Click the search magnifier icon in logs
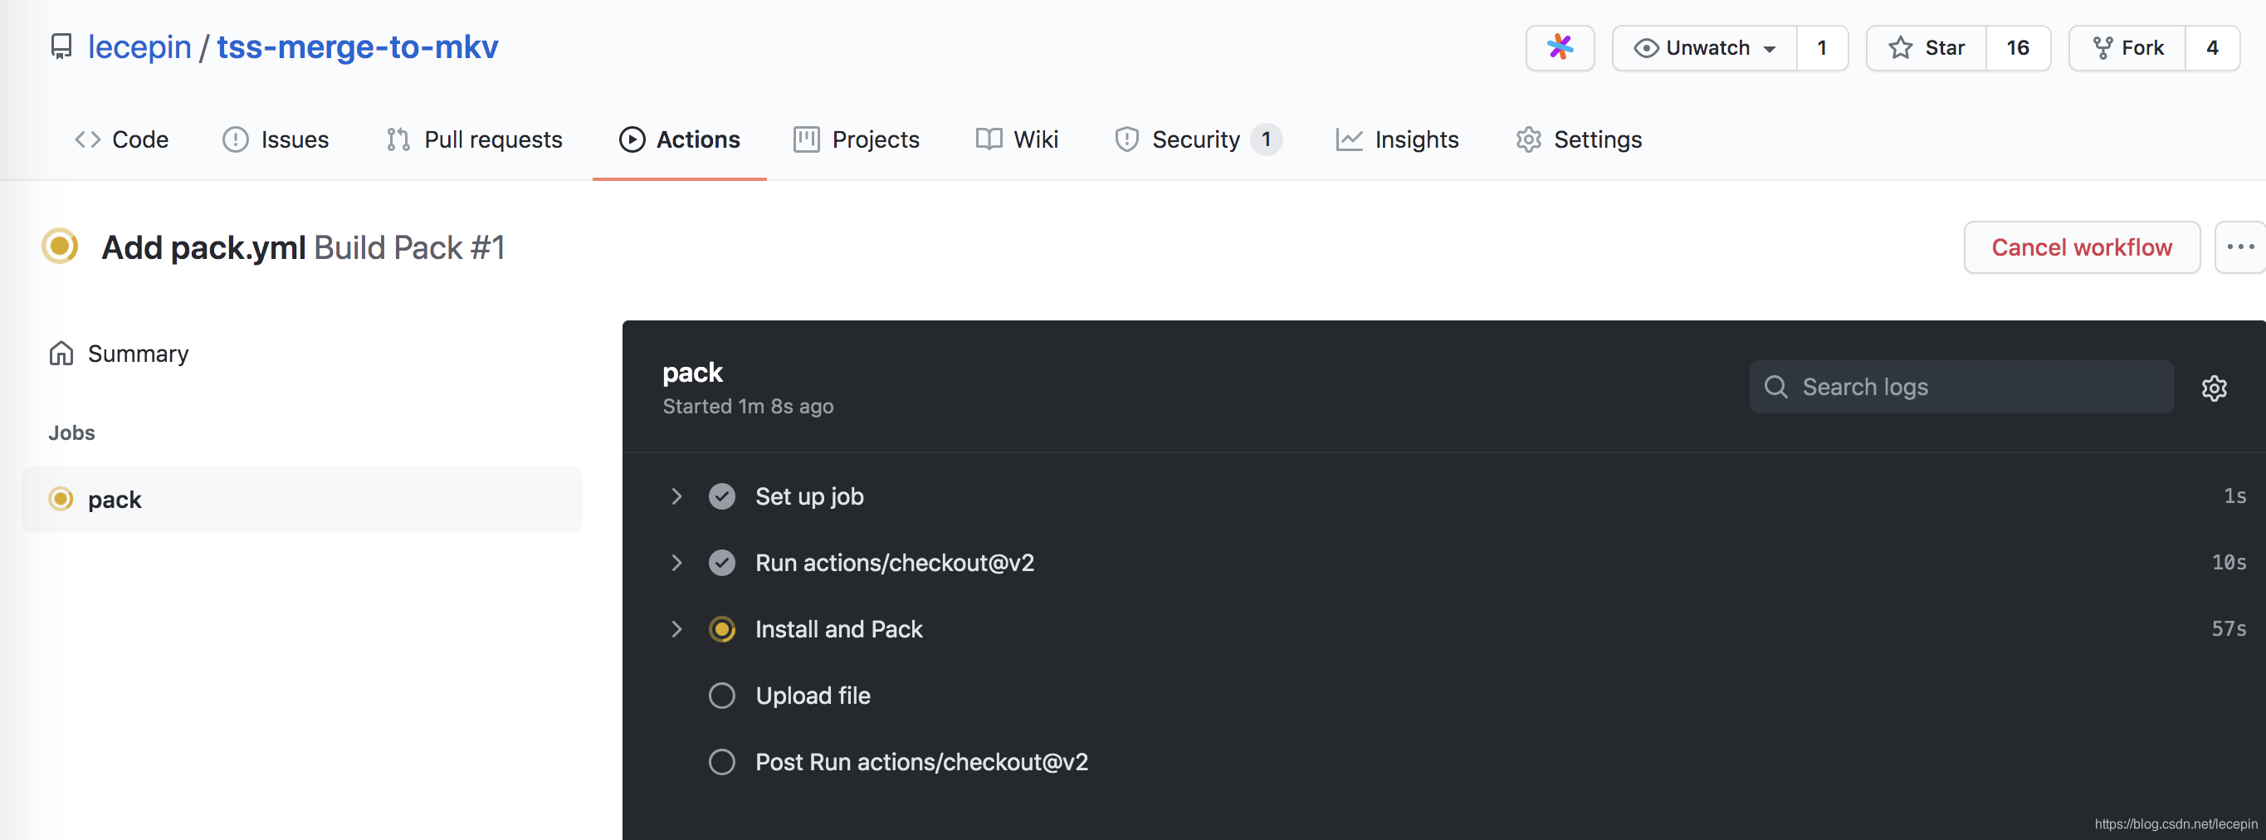The height and width of the screenshot is (840, 2266). point(1776,387)
